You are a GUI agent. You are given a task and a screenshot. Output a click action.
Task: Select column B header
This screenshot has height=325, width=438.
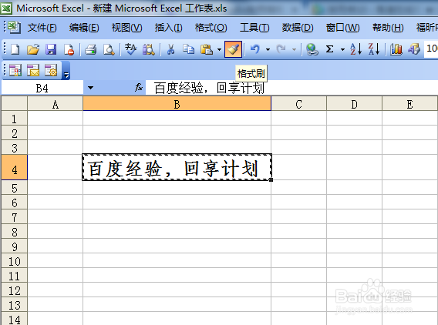(177, 104)
